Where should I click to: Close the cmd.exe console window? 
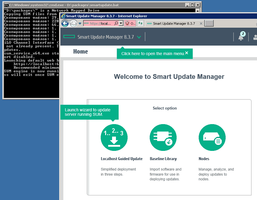point(198,5)
